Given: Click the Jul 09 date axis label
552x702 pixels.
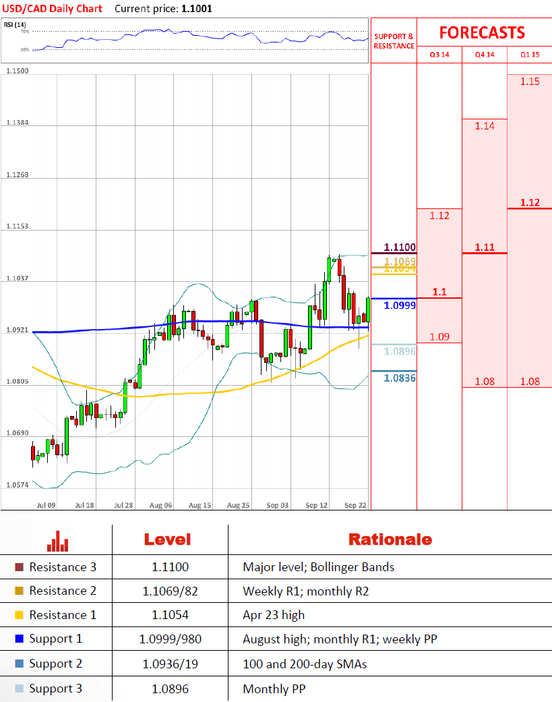Looking at the screenshot, I should (x=46, y=505).
